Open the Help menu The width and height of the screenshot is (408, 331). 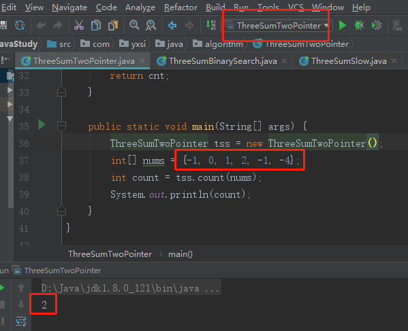click(x=361, y=7)
